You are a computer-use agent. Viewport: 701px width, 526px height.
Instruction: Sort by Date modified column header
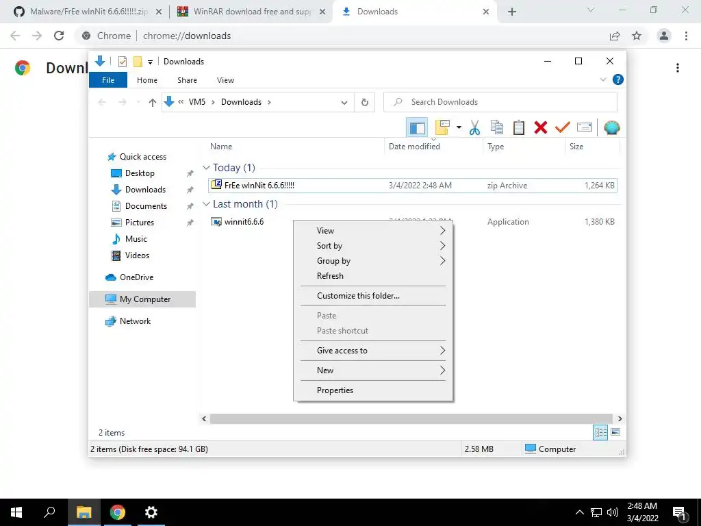[x=433, y=147]
